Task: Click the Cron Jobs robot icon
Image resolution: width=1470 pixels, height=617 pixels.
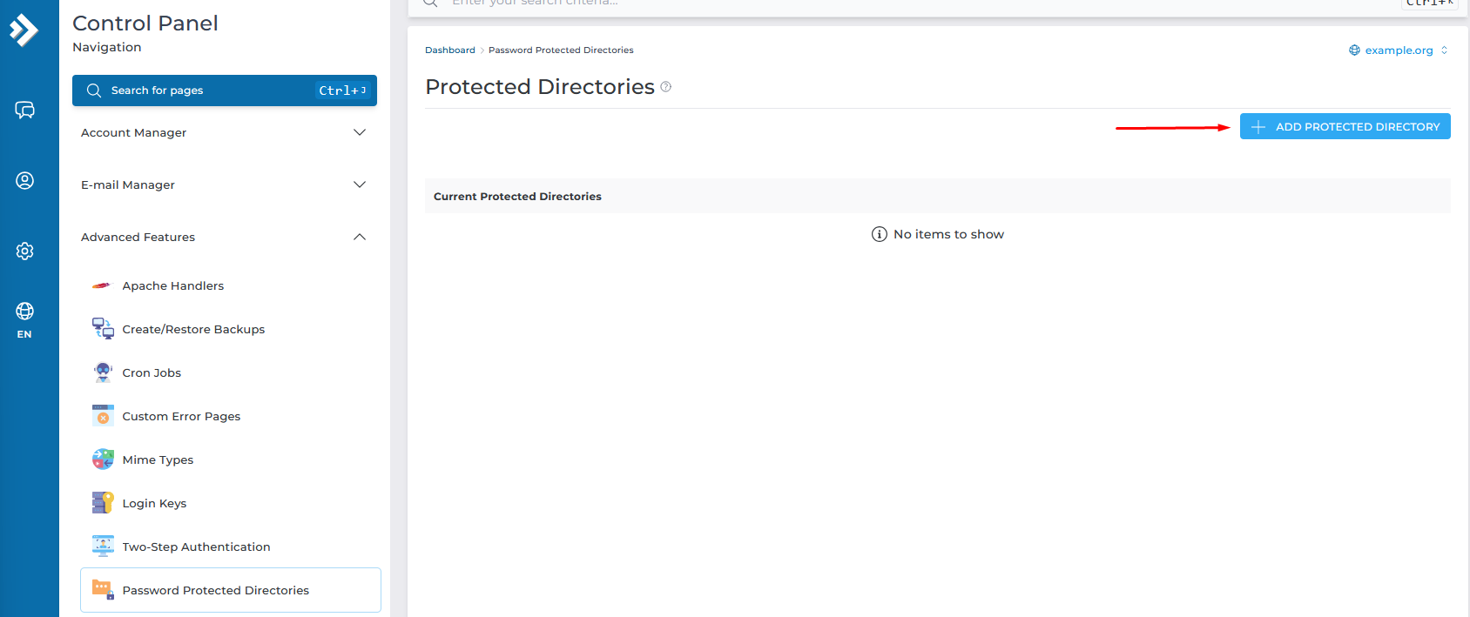Action: click(103, 372)
